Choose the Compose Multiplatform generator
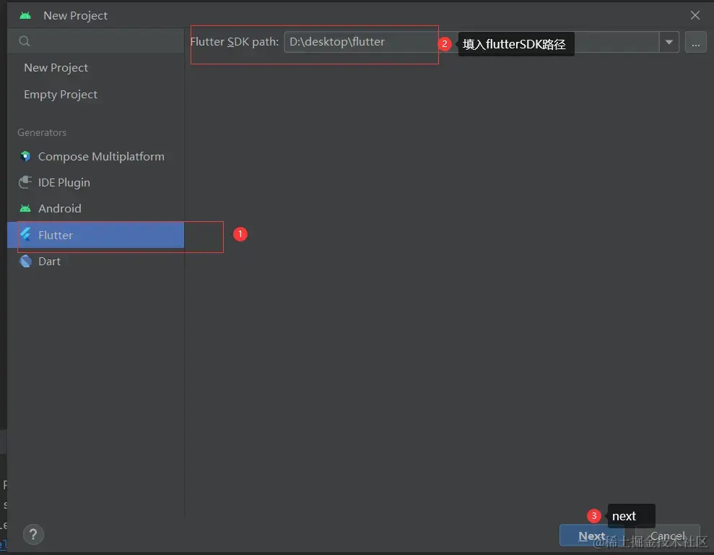The width and height of the screenshot is (714, 555). point(95,156)
